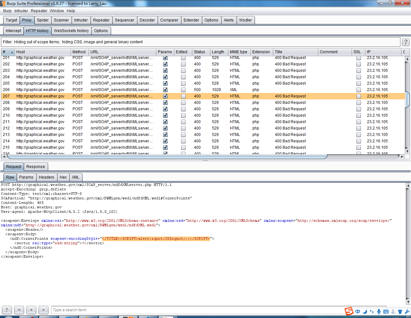Open the WebSockets history sub-tab
411x318 pixels.
(71, 31)
